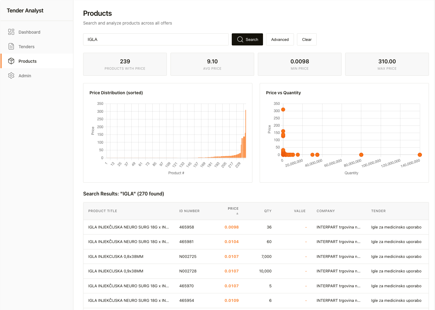Select IGLA INJEKCIJSKA 0,9x38MM row title
The height and width of the screenshot is (310, 435).
tap(116, 271)
